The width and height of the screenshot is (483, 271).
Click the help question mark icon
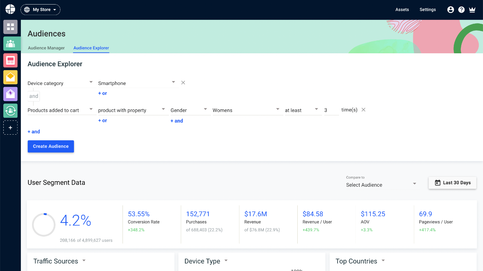(x=461, y=9)
